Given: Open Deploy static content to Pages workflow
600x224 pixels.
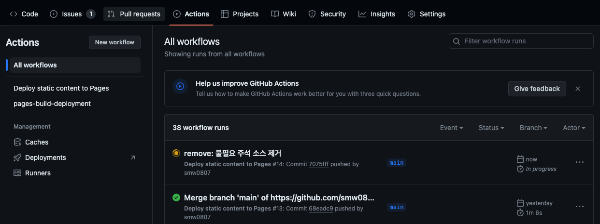Looking at the screenshot, I should coord(61,88).
